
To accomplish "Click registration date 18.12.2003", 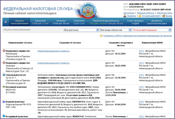I will click(x=120, y=54).
